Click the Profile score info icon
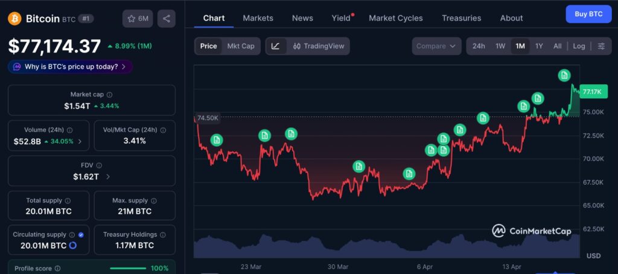 click(57, 269)
